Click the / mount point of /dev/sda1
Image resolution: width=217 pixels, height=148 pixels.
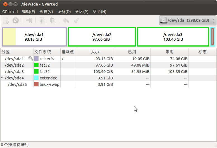[63, 59]
